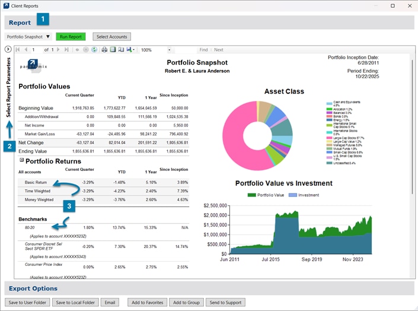This screenshot has height=311, width=418.
Task: Click the Print Layout view icon
Action: coord(113,50)
